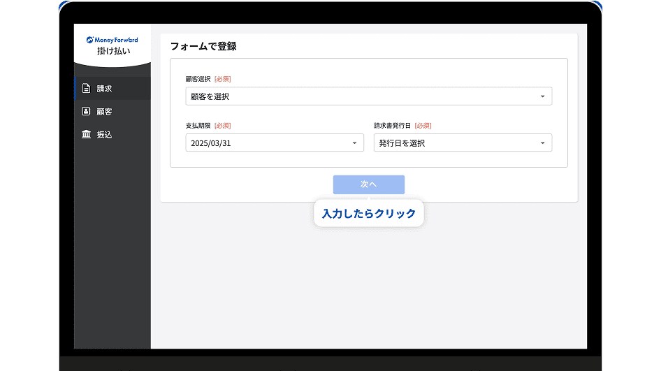Screen dimensions: 661x371
Task: Open the 発行日を選択 dropdown field
Action: click(x=454, y=143)
